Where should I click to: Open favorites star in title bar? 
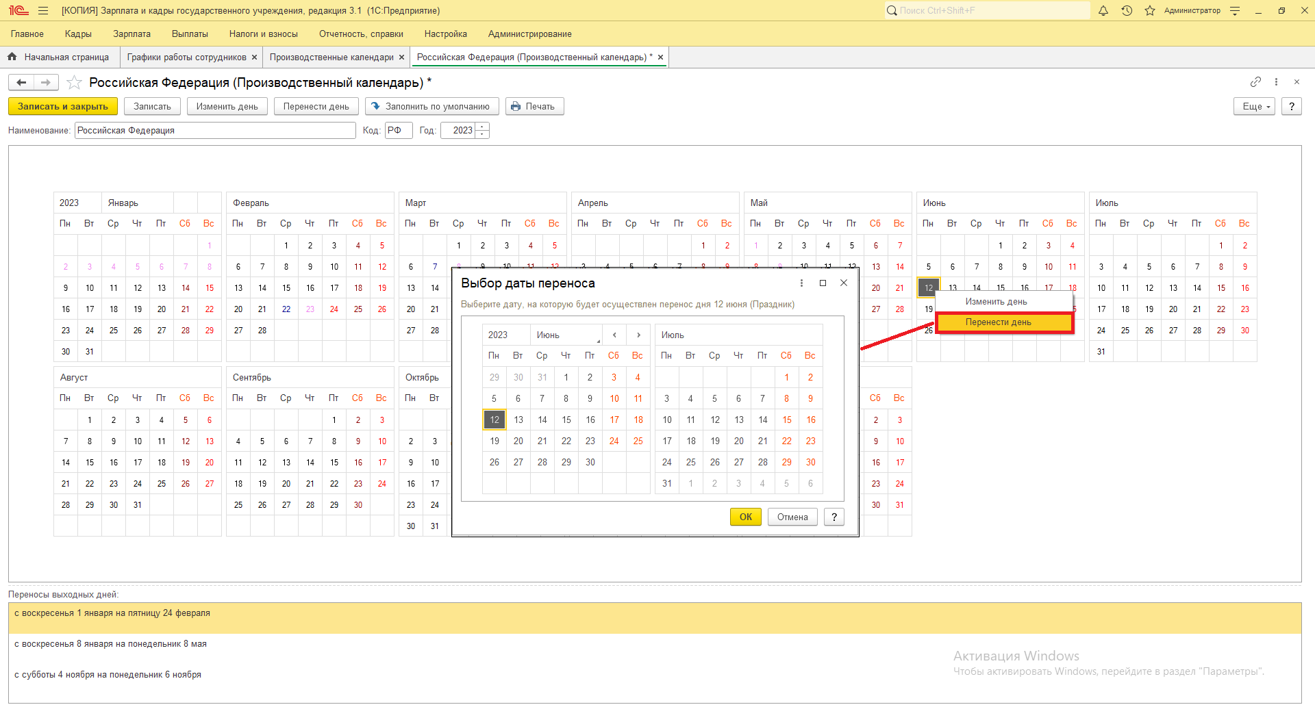[x=1150, y=10]
